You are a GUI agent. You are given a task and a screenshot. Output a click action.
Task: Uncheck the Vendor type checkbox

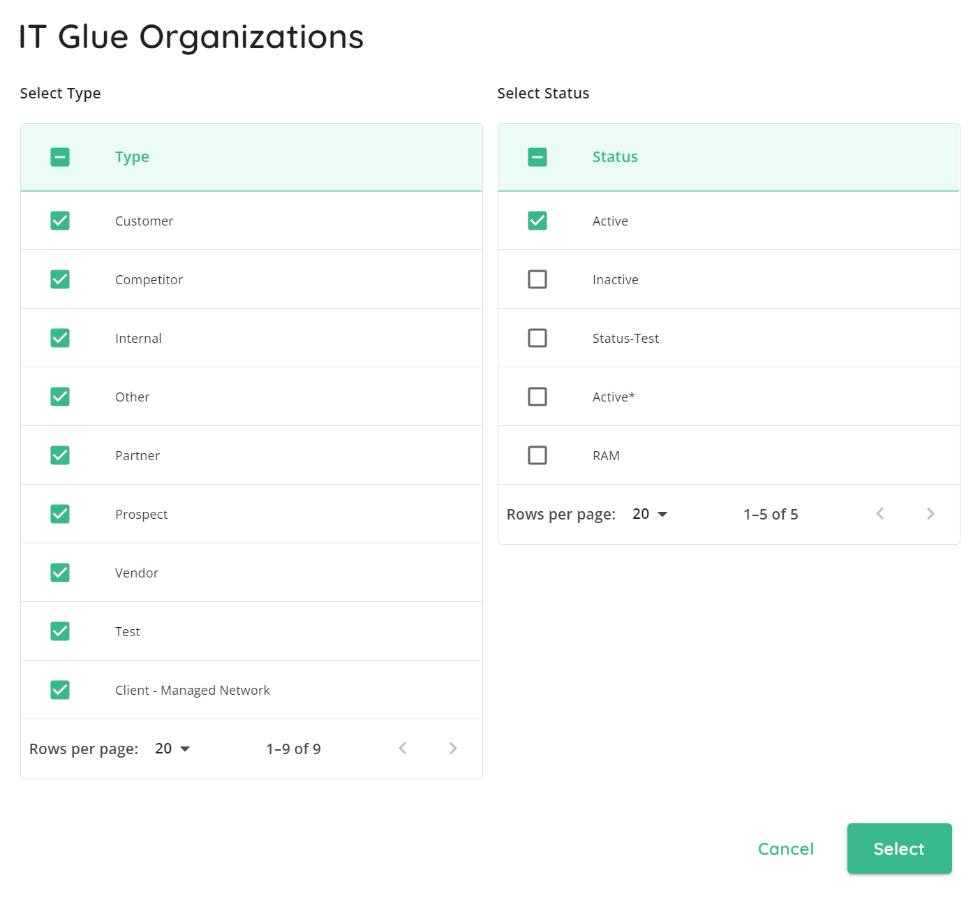click(x=60, y=573)
